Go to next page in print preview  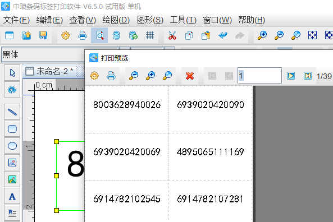pyautogui.click(x=291, y=76)
